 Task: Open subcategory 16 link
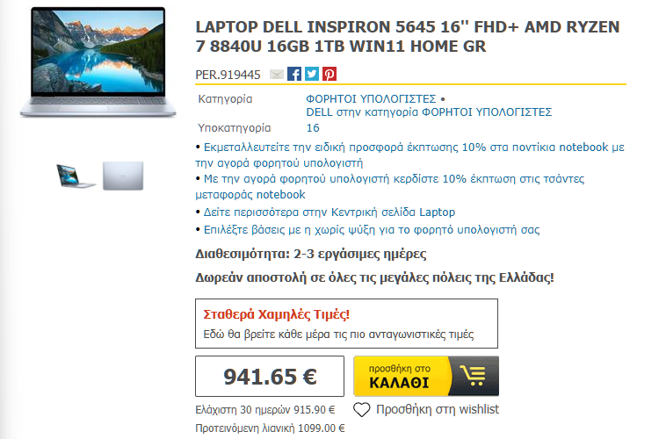[312, 128]
